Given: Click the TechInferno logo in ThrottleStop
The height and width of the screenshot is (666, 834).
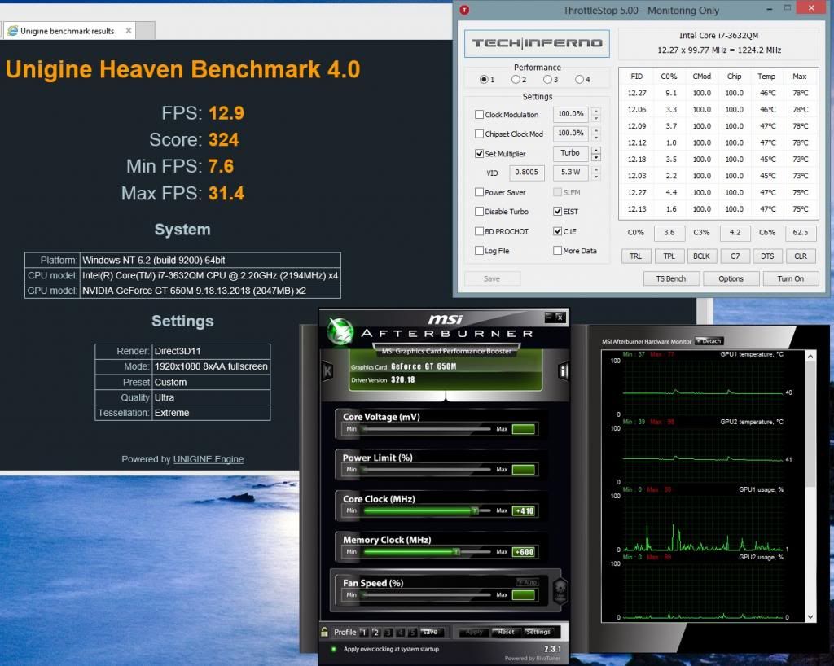Looking at the screenshot, I should point(538,43).
